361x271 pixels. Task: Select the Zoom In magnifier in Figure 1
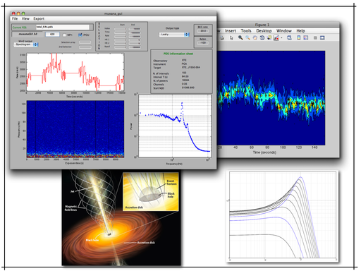pyautogui.click(x=240, y=37)
